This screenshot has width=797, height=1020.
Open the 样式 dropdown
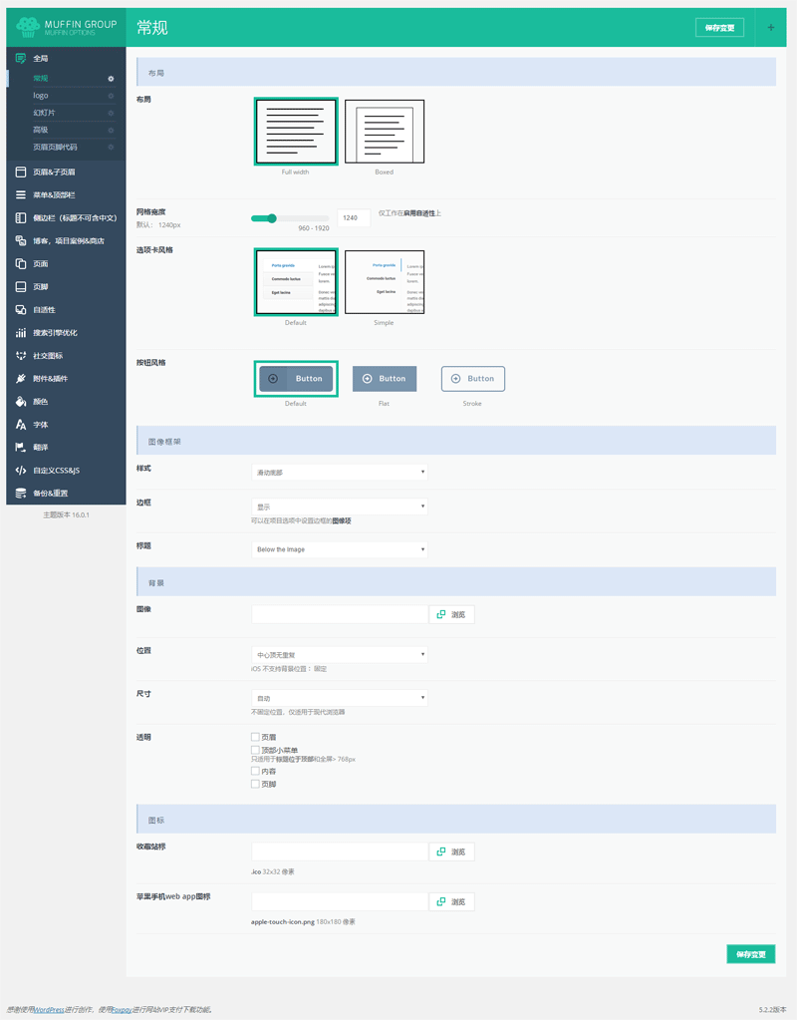coord(339,473)
